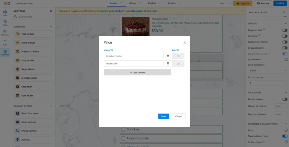Toggle Restrict choices switch
The height and width of the screenshot is (147, 289).
click(285, 99)
